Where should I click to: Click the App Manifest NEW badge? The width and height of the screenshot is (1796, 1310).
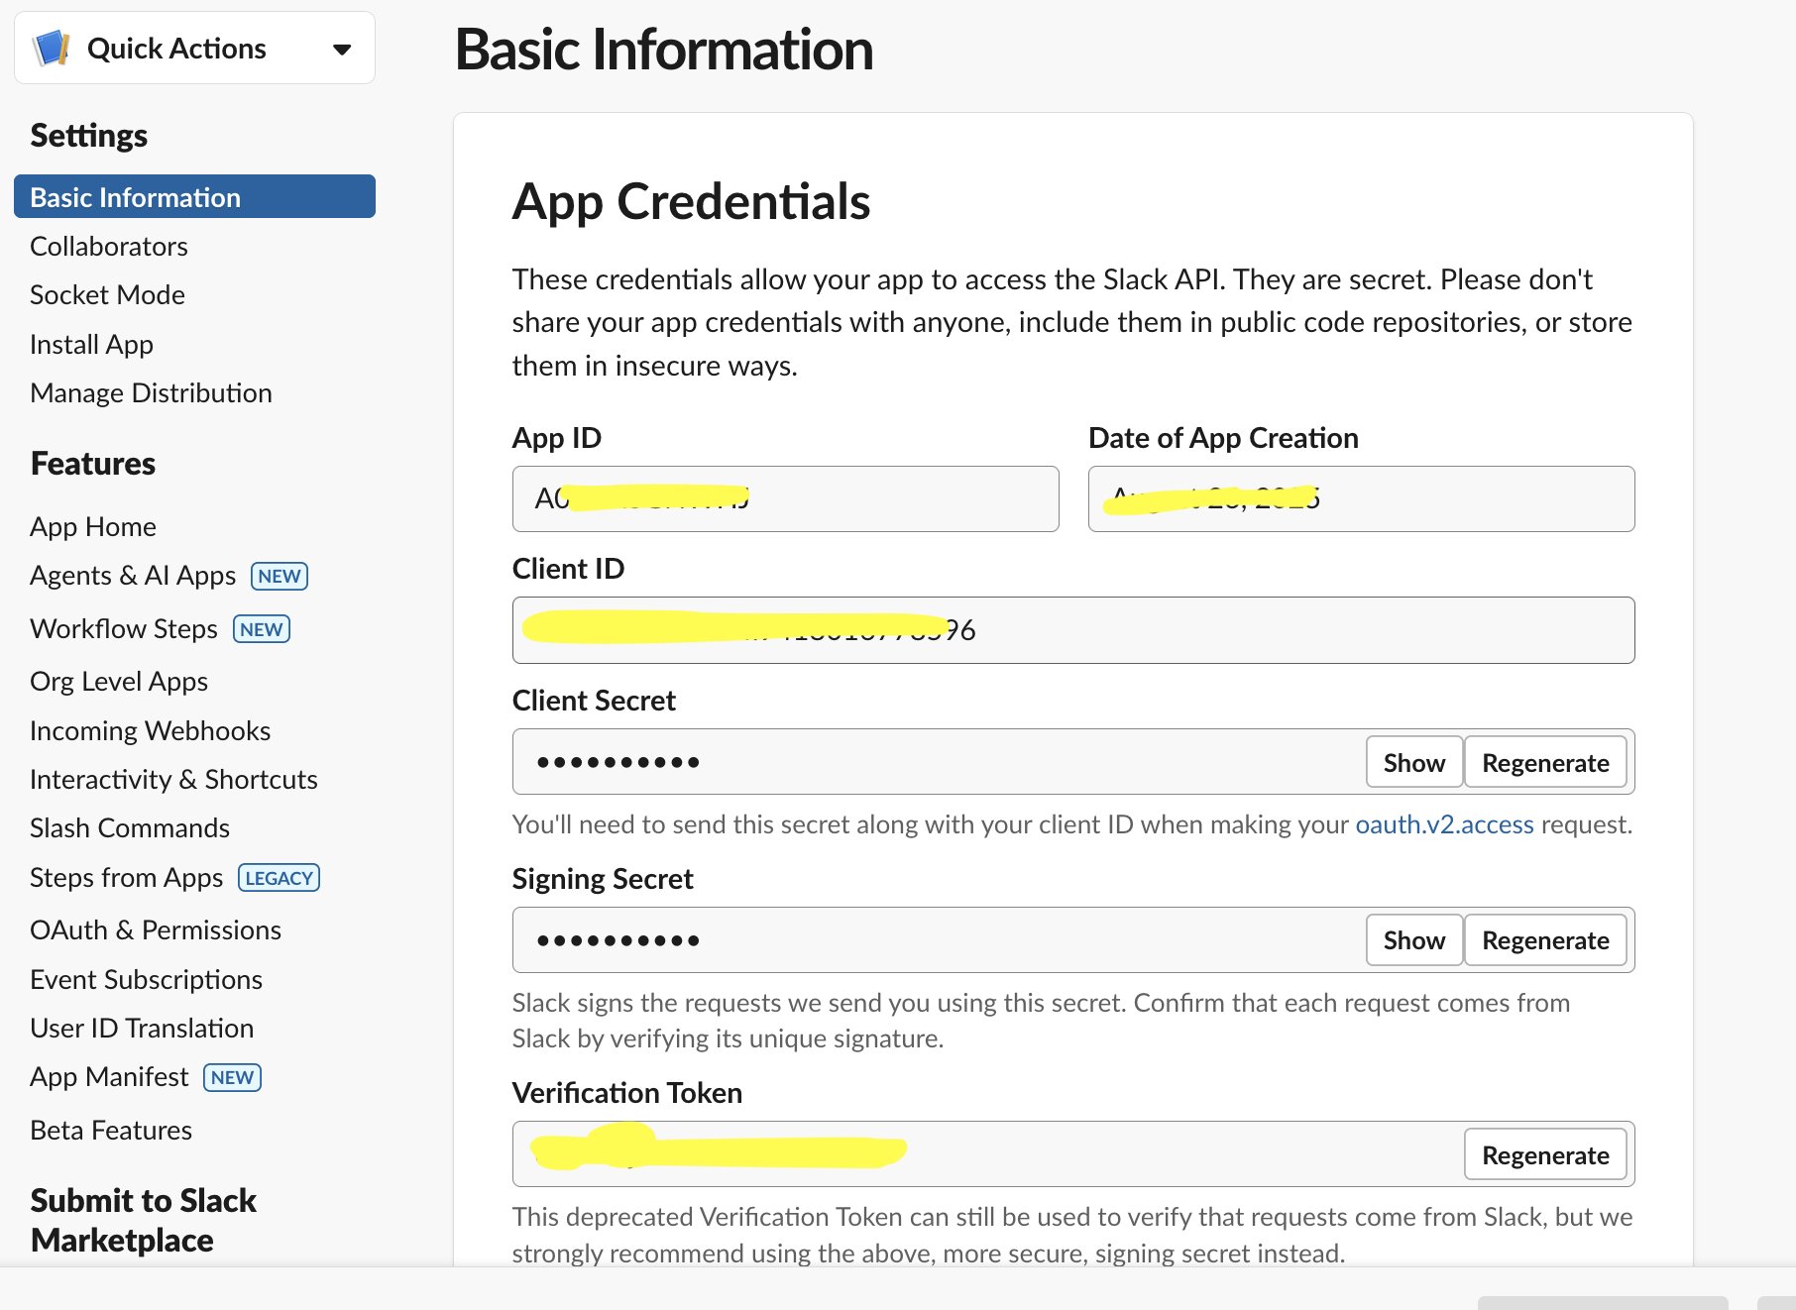[232, 1077]
